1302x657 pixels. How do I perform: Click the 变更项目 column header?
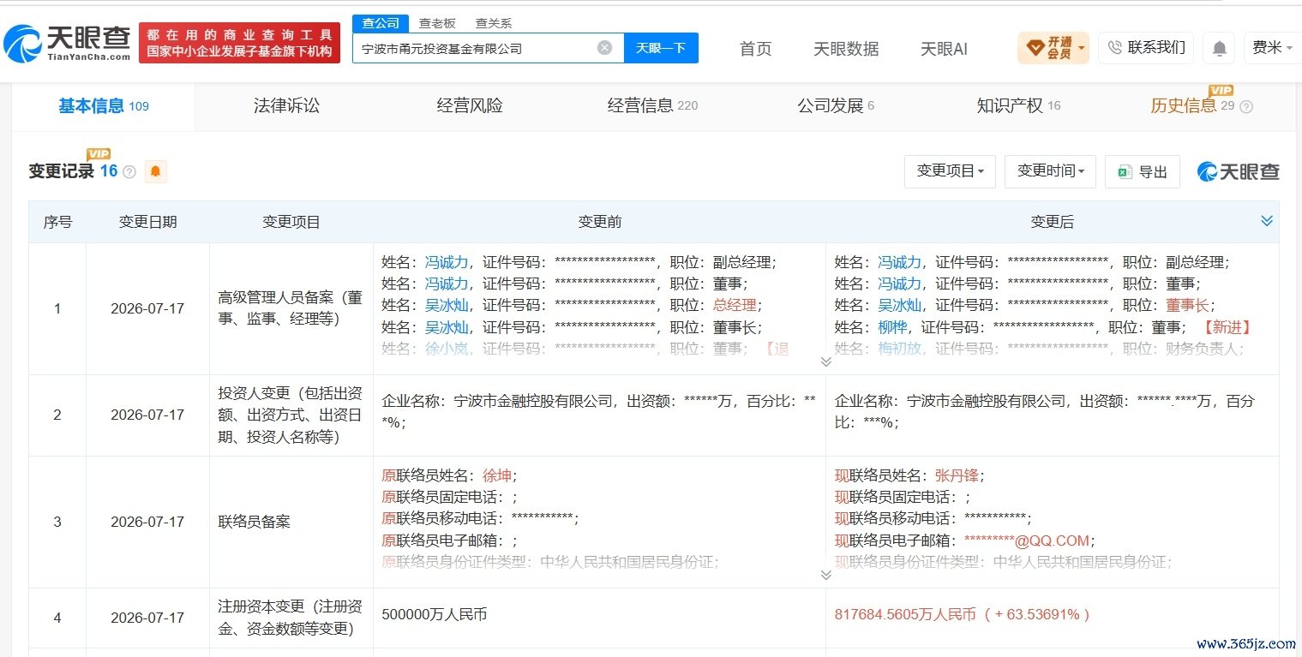click(x=291, y=222)
